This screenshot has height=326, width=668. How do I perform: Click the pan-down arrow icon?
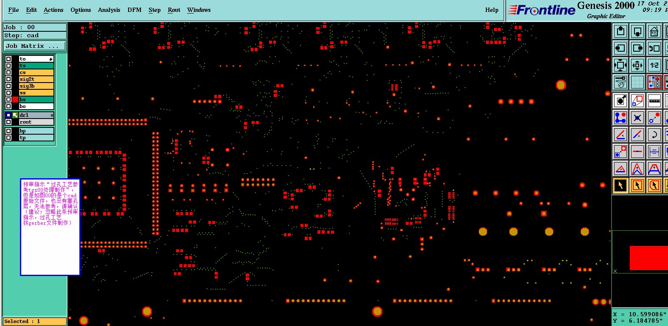pyautogui.click(x=637, y=31)
